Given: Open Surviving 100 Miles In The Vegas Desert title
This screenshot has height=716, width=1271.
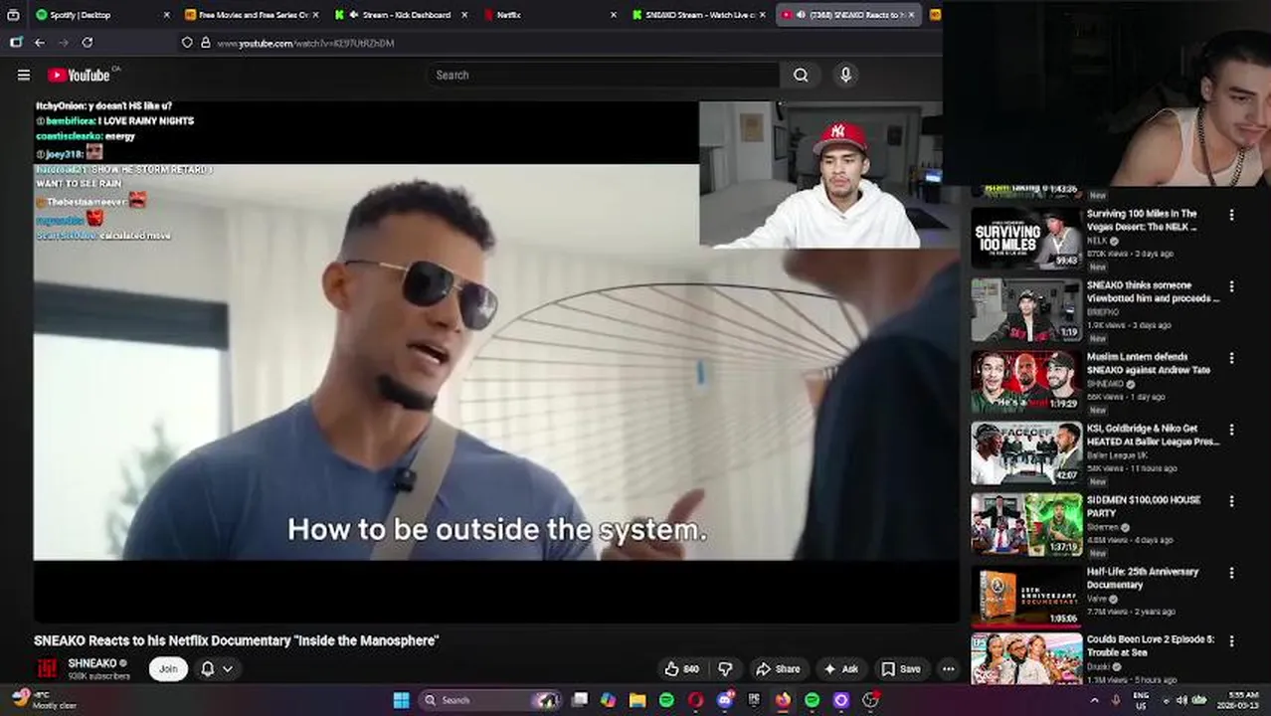Looking at the screenshot, I should pos(1142,220).
